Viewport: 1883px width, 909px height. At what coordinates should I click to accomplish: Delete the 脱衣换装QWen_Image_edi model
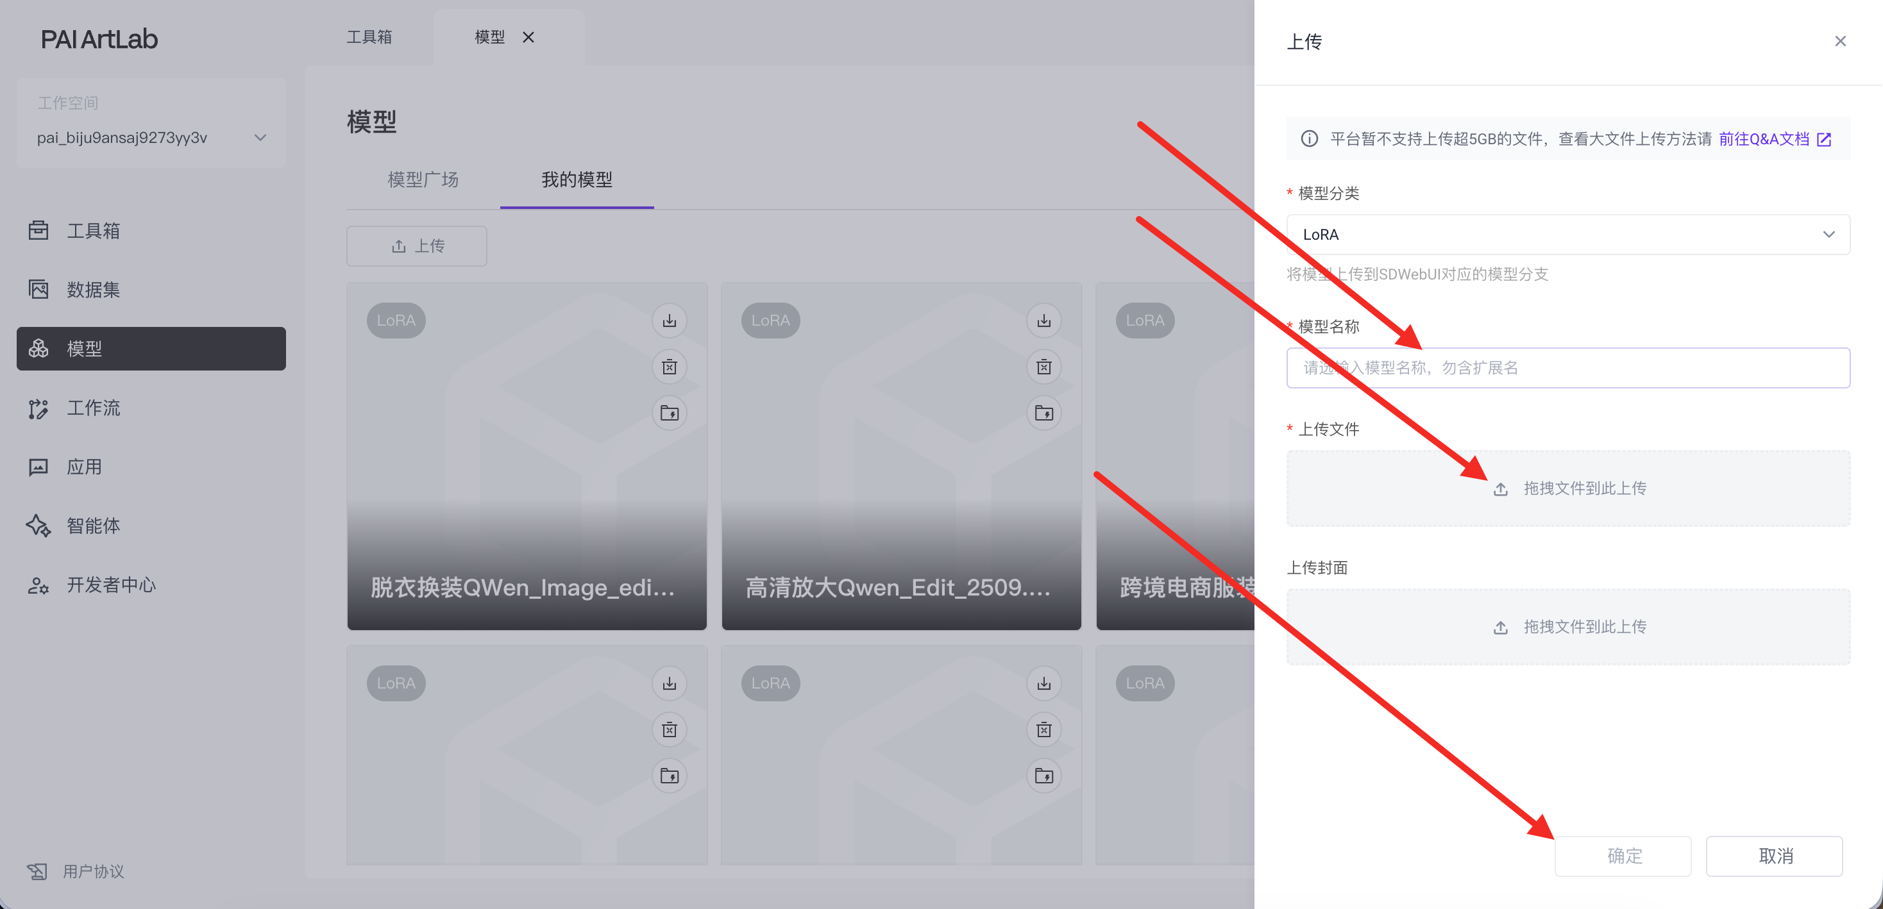click(669, 367)
